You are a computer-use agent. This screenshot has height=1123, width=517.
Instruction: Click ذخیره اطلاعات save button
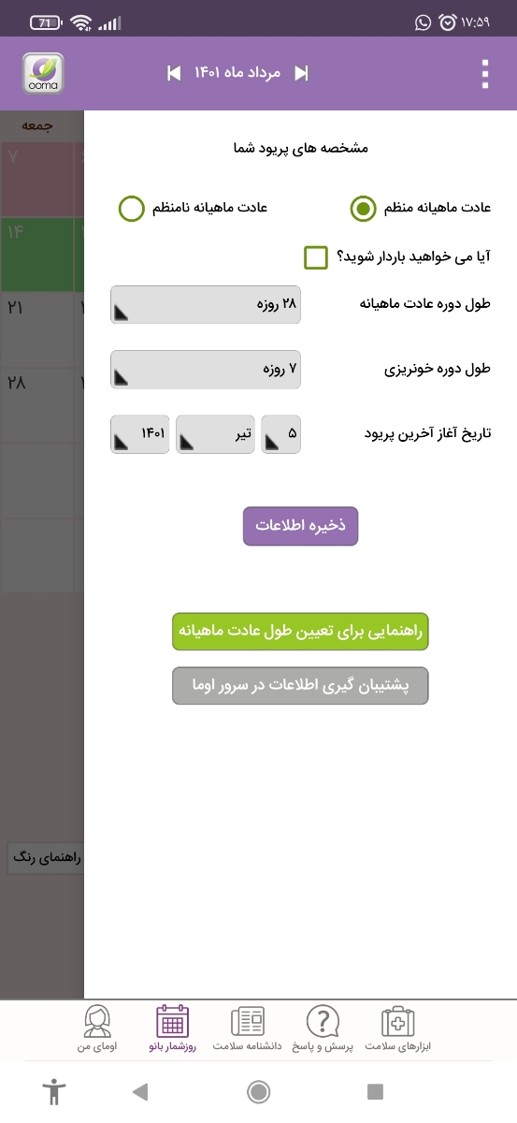tap(301, 527)
